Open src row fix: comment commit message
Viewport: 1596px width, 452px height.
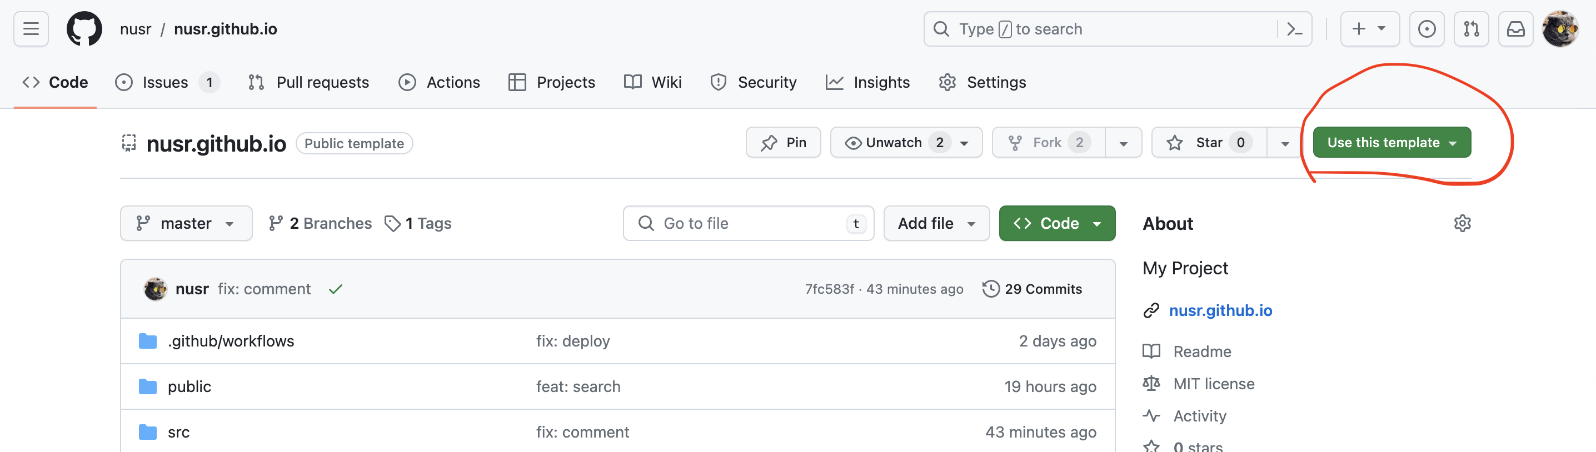click(x=582, y=432)
